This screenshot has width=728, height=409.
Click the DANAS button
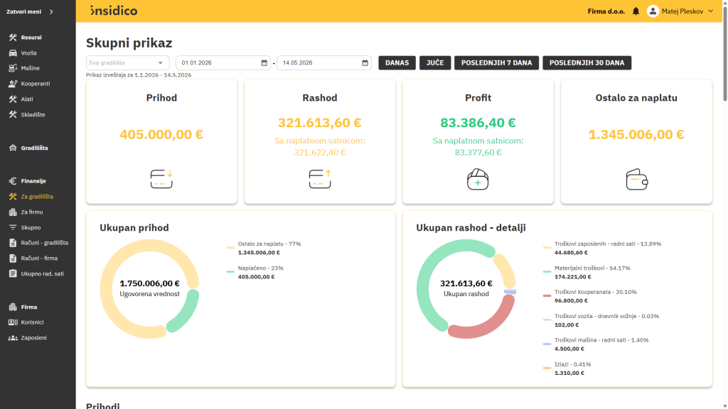point(397,62)
